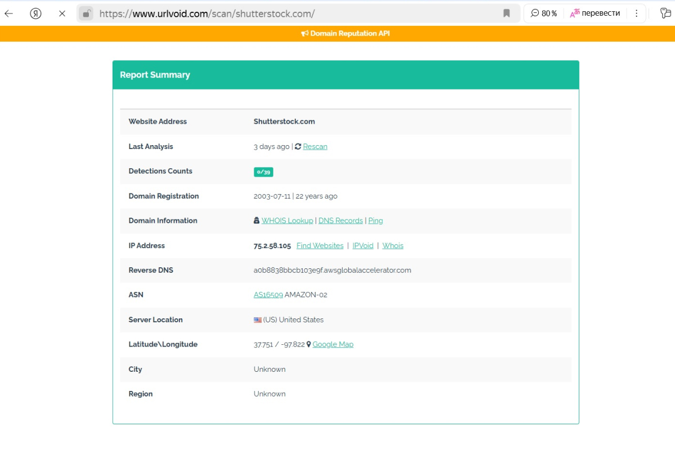Open the DNS Records link
The height and width of the screenshot is (450, 675).
click(340, 221)
